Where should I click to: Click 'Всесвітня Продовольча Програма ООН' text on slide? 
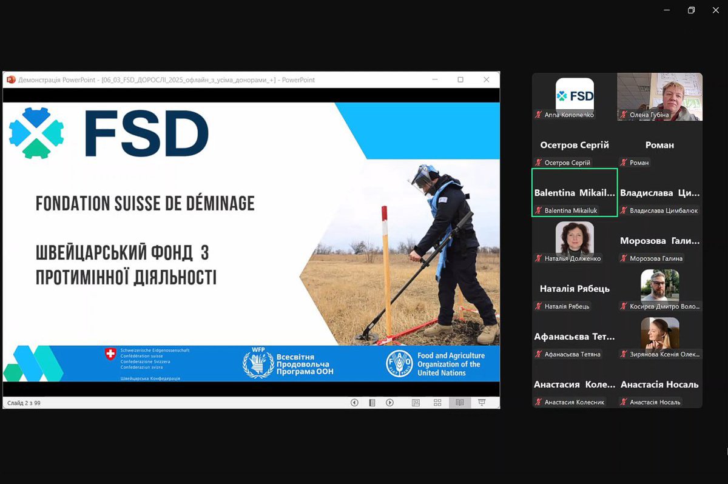click(305, 365)
